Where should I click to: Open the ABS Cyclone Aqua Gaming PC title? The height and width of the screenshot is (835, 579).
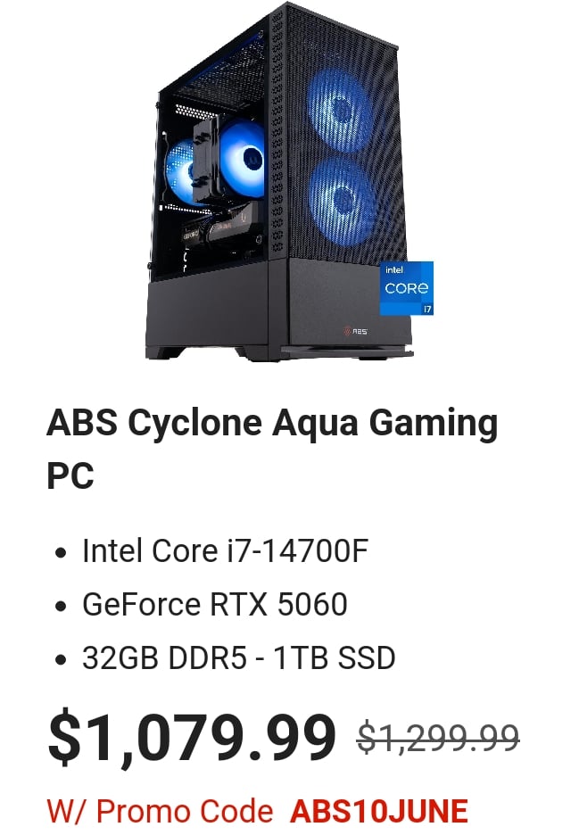pyautogui.click(x=272, y=449)
